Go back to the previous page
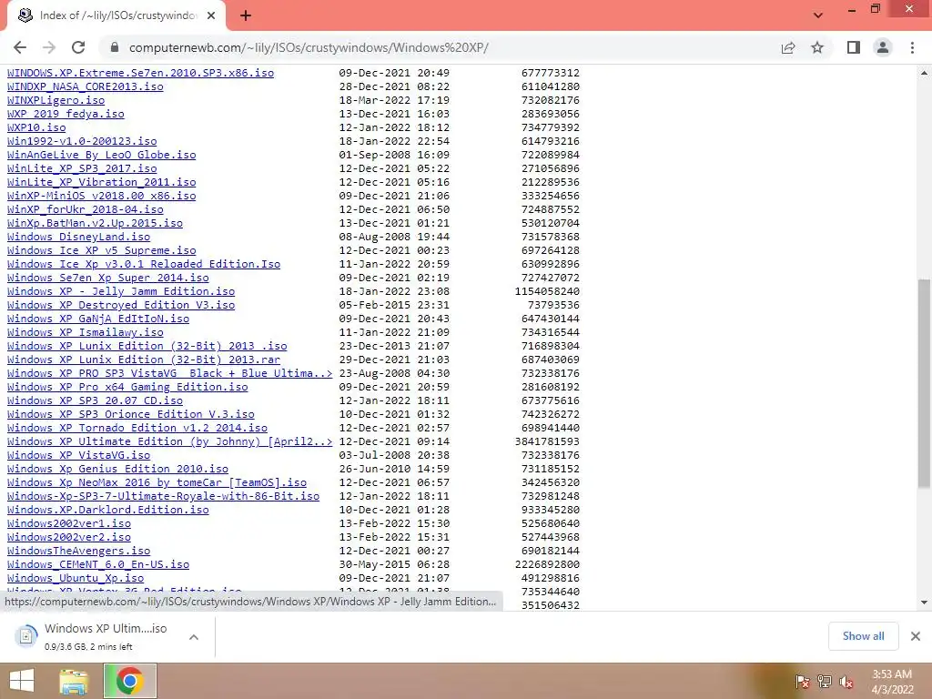 [x=20, y=47]
